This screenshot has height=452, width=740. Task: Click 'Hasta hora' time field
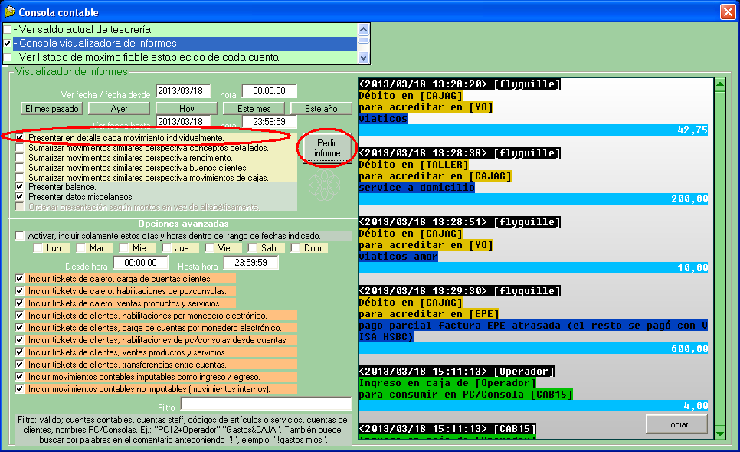point(250,262)
